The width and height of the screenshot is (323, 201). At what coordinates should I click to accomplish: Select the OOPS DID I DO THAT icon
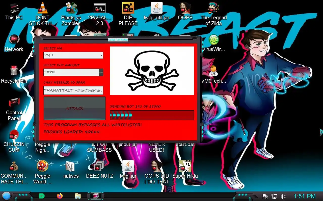pyautogui.click(x=156, y=172)
